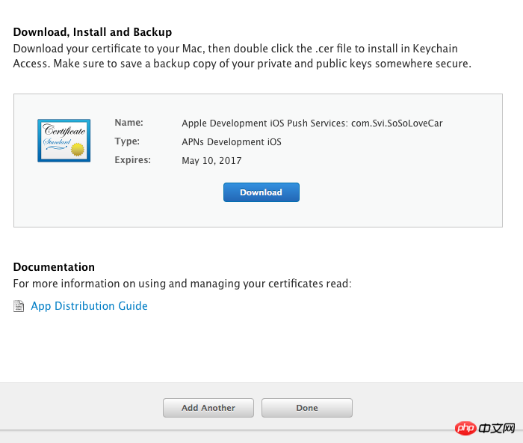Click the 'Download your certificate to your Mac' paragraph
This screenshot has height=443, width=523.
point(242,56)
